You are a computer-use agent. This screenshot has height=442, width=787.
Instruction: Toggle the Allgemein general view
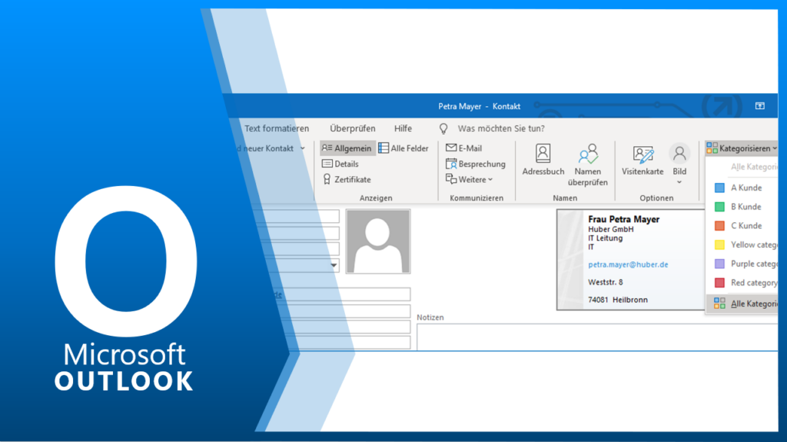347,148
